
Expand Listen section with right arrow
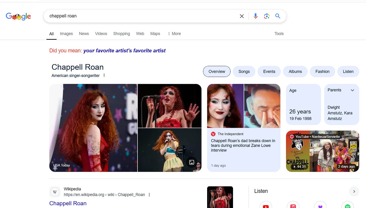coord(354,191)
